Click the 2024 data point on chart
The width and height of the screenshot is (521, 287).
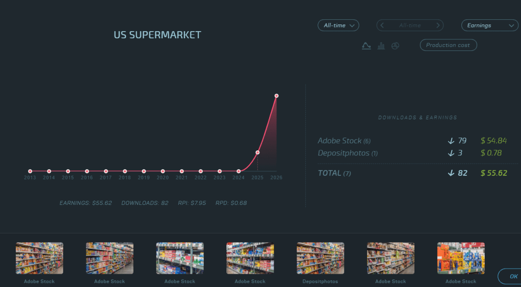239,171
